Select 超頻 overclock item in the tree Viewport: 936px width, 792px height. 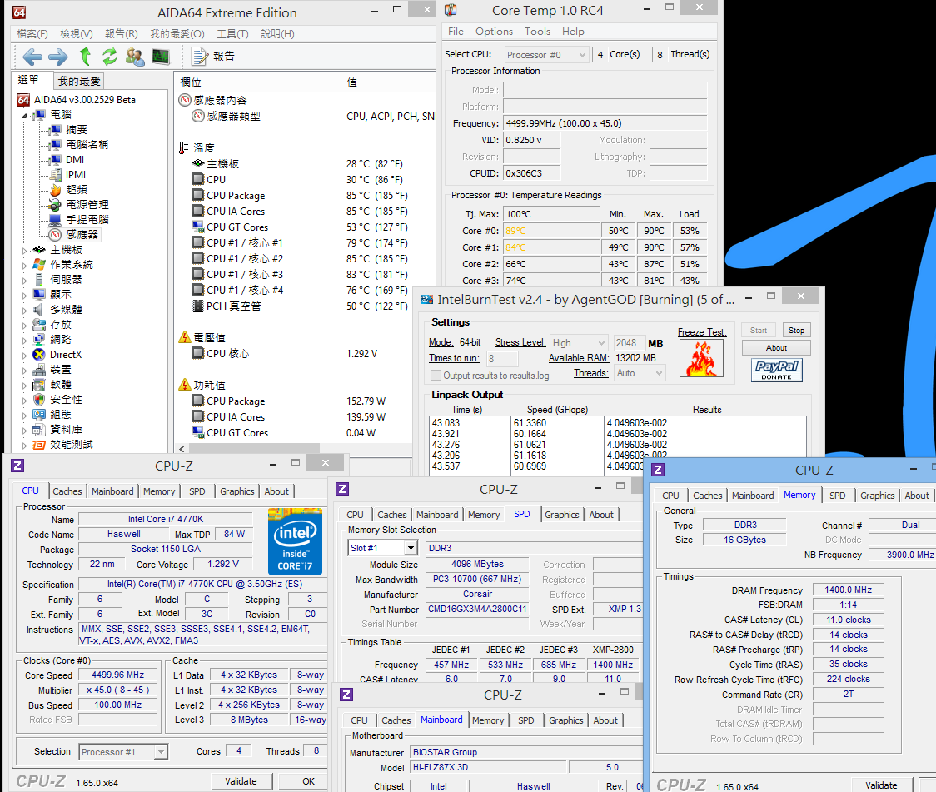point(77,190)
